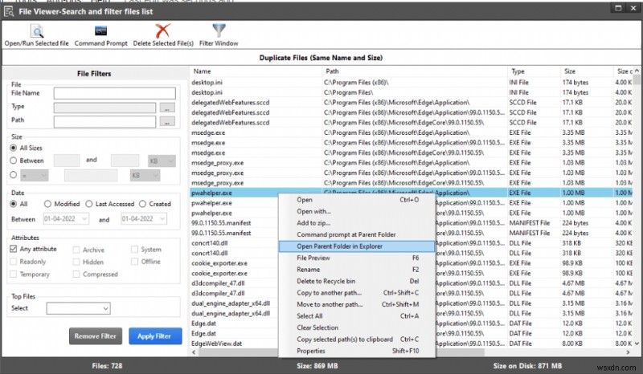Select the Between size radio button
Image resolution: width=643 pixels, height=374 pixels.
(x=14, y=161)
